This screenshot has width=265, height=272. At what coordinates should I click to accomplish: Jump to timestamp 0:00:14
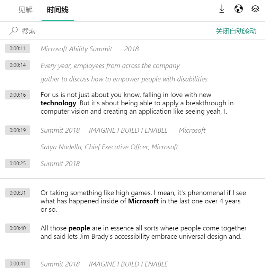18,65
